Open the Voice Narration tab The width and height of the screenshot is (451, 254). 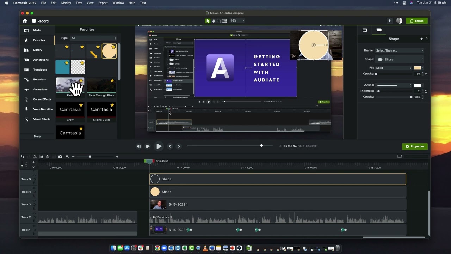point(37,109)
